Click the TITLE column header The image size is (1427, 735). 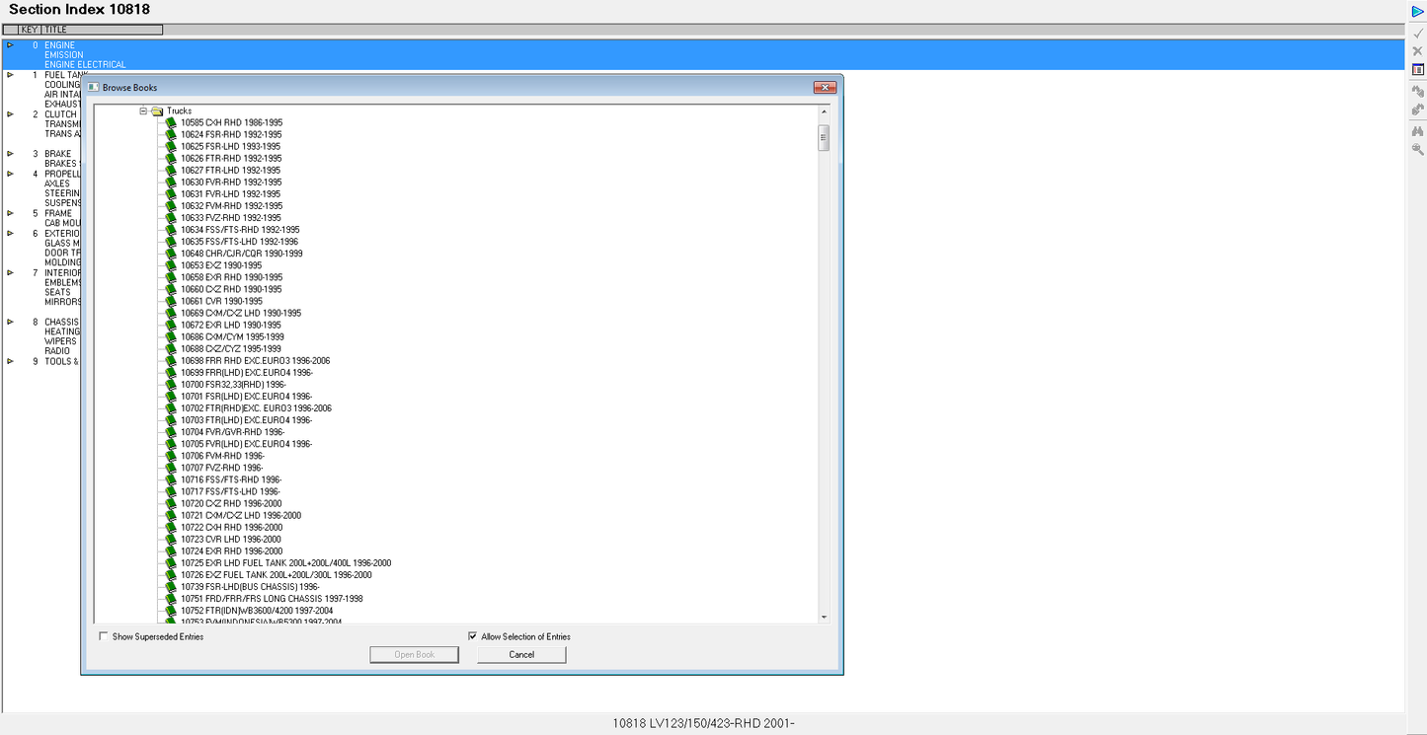pyautogui.click(x=102, y=30)
